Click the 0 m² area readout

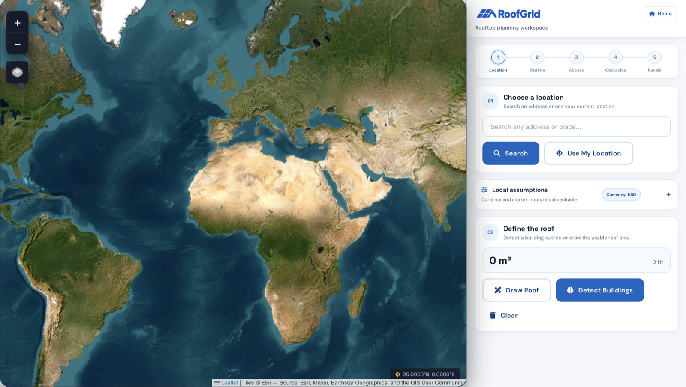point(500,261)
